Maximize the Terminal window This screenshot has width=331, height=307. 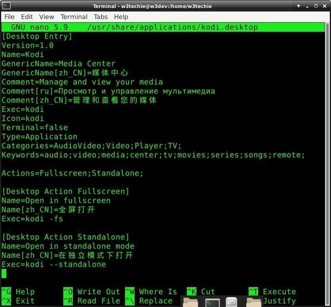point(316,6)
